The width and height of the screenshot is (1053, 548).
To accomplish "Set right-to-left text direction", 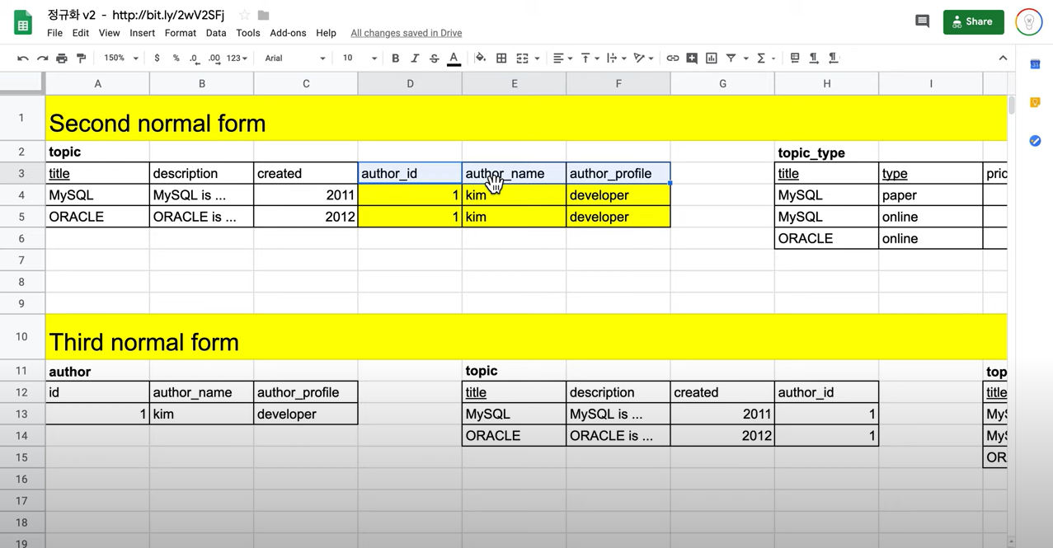I will (x=833, y=59).
